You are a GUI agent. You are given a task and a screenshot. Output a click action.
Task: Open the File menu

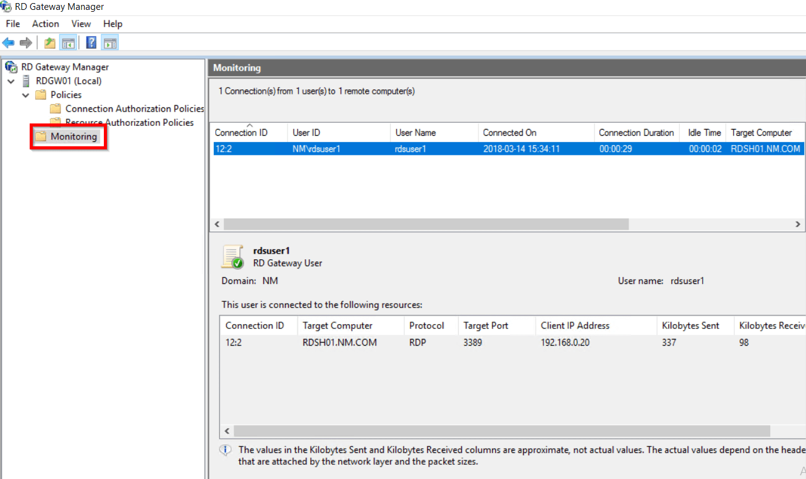coord(12,23)
